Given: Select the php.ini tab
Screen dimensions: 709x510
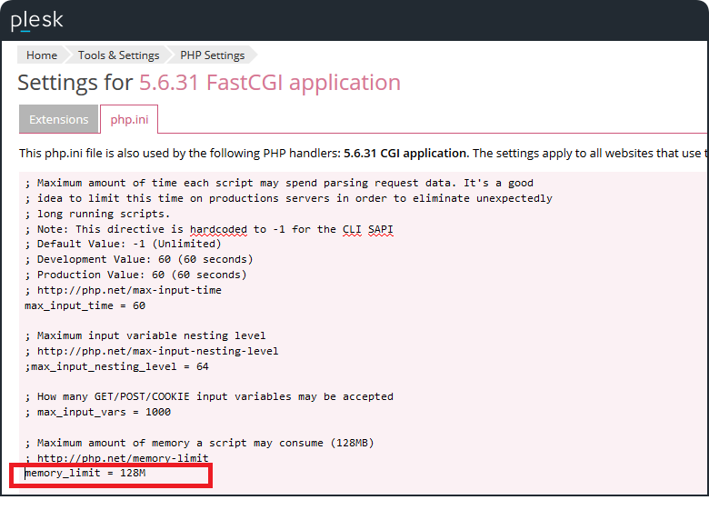Looking at the screenshot, I should pyautogui.click(x=129, y=119).
